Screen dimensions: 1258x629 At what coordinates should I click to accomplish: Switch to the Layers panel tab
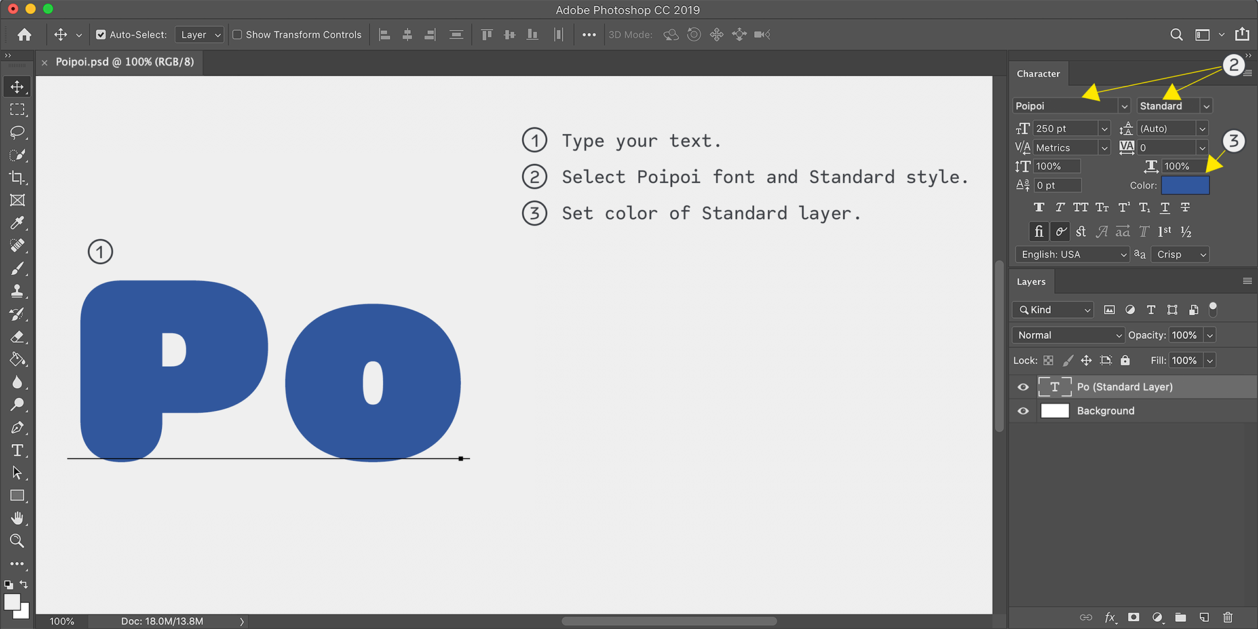[1031, 282]
